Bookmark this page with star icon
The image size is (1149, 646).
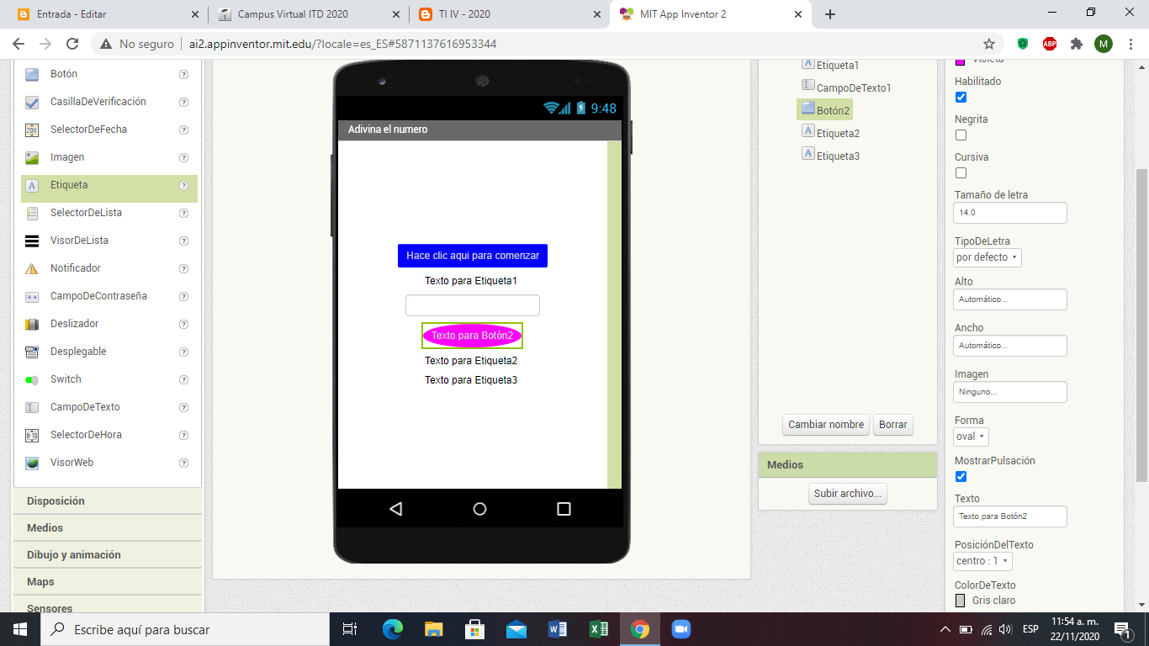tap(989, 44)
